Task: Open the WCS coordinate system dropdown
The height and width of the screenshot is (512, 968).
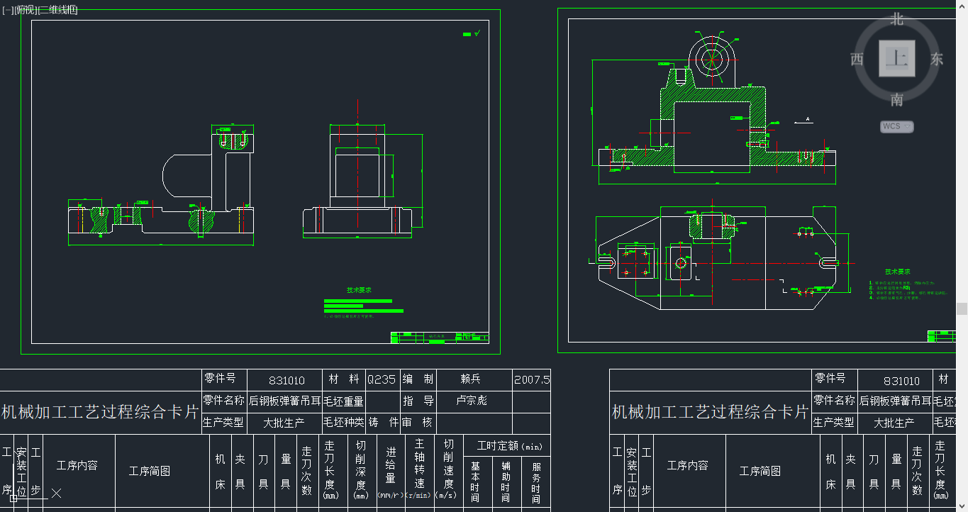Action: (896, 126)
